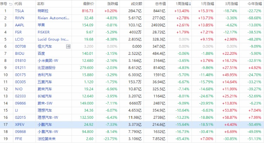This screenshot has width=264, height=143.
Task: Open stock code 09868
Action: click(20, 132)
